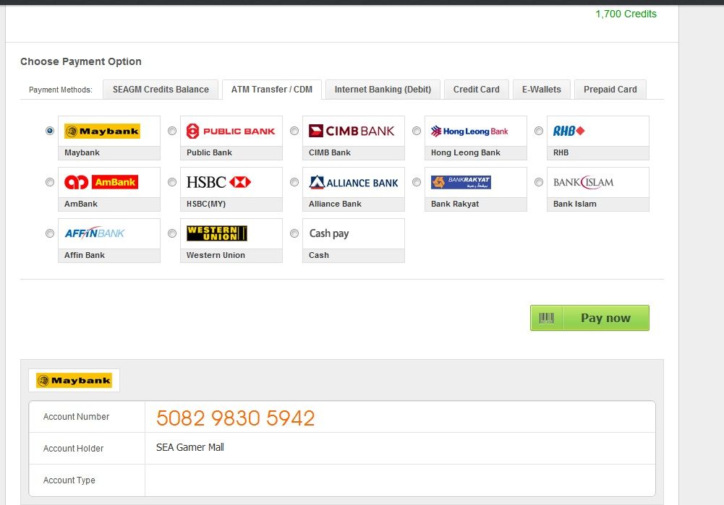Select the HSBC(MY) radio button
Screen dimensions: 724x505
[172, 183]
